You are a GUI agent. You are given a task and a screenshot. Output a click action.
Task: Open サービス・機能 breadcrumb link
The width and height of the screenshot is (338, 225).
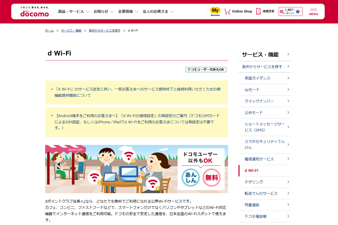tap(71, 31)
